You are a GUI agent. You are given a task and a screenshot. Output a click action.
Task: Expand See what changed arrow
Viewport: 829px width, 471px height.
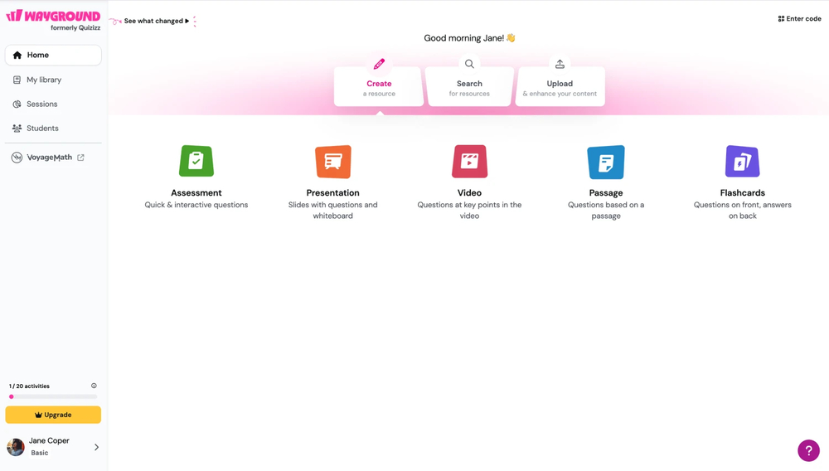(x=187, y=21)
